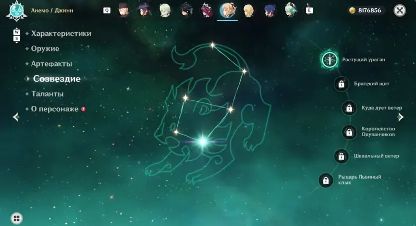Click the red notification dot beside О персонаже
Viewport: 416px width, 226px height.
click(83, 109)
